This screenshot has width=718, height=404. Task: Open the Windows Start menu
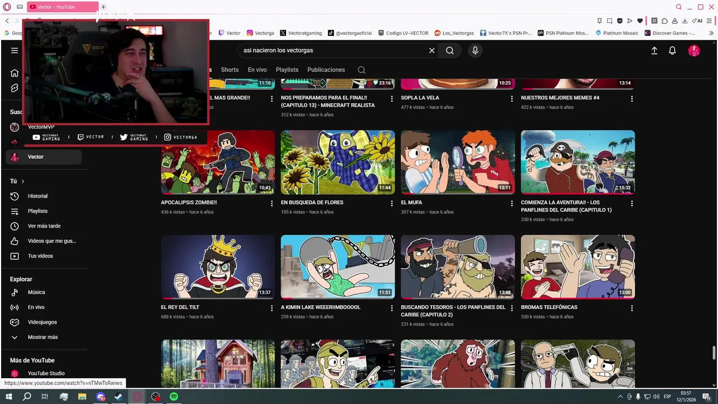(8, 397)
